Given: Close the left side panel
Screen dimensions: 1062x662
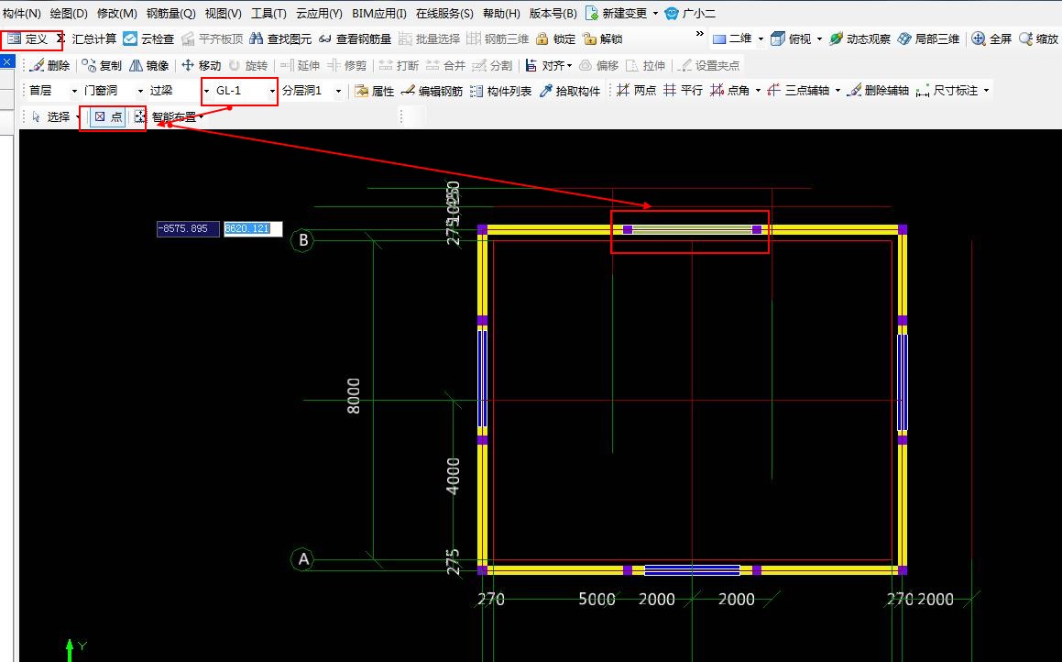Looking at the screenshot, I should [x=6, y=61].
